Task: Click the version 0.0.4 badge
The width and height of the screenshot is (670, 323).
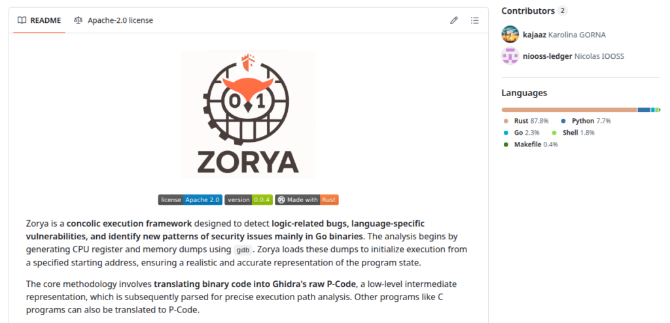Action: tap(249, 199)
